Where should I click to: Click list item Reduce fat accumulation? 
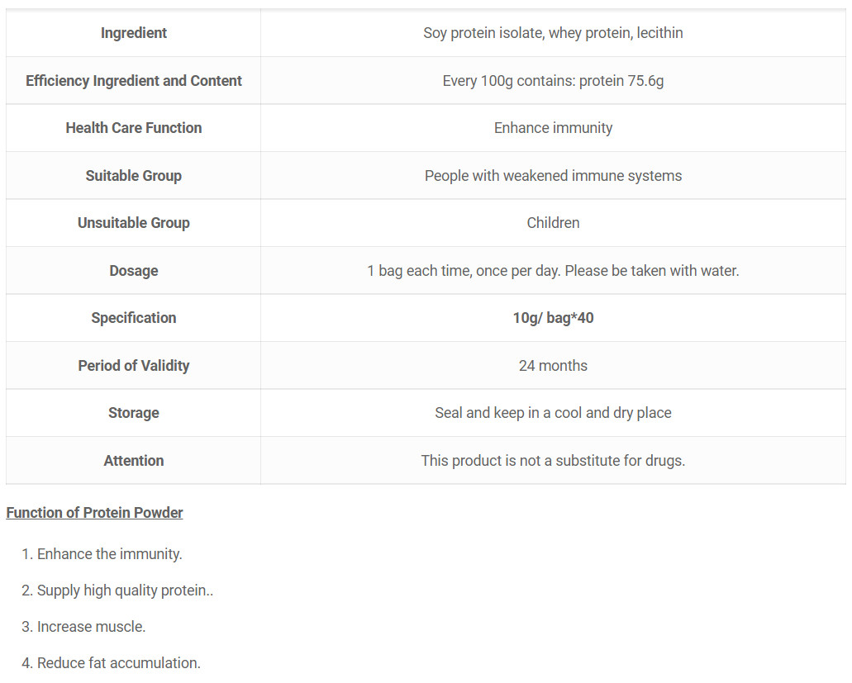click(111, 663)
